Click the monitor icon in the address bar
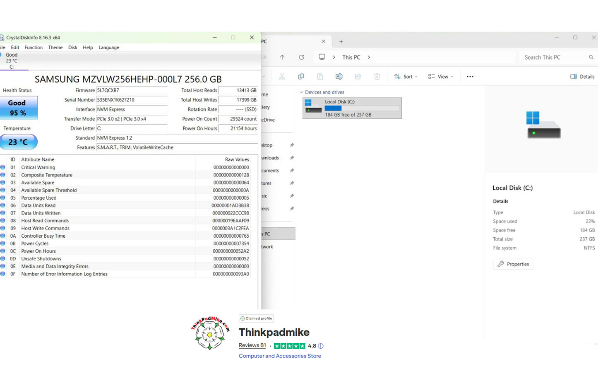The height and width of the screenshot is (376, 598). coord(322,57)
